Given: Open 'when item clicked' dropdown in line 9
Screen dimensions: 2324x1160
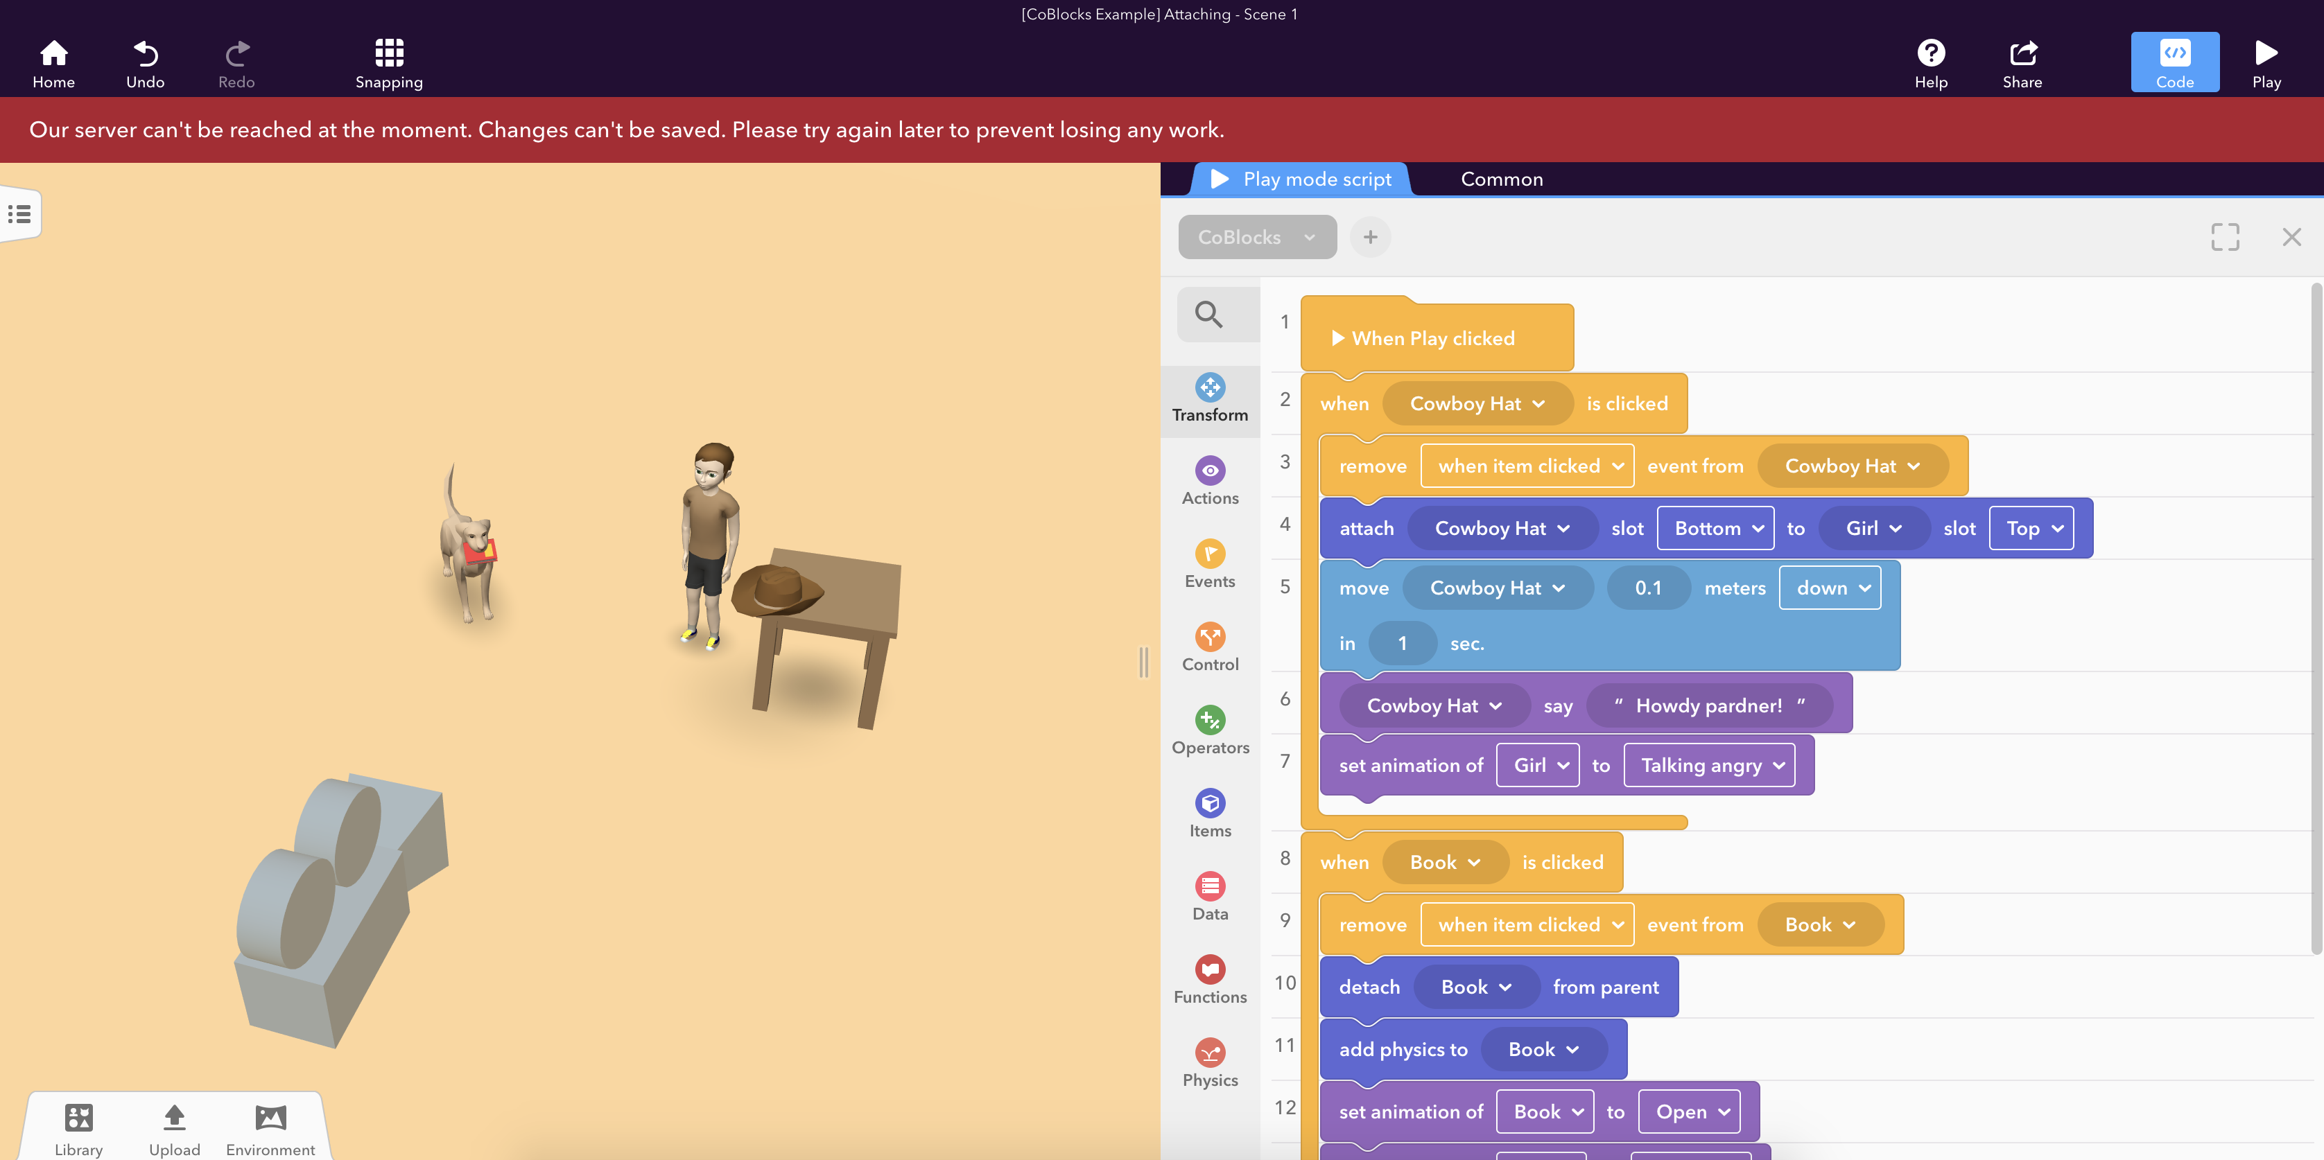Looking at the screenshot, I should coord(1527,924).
